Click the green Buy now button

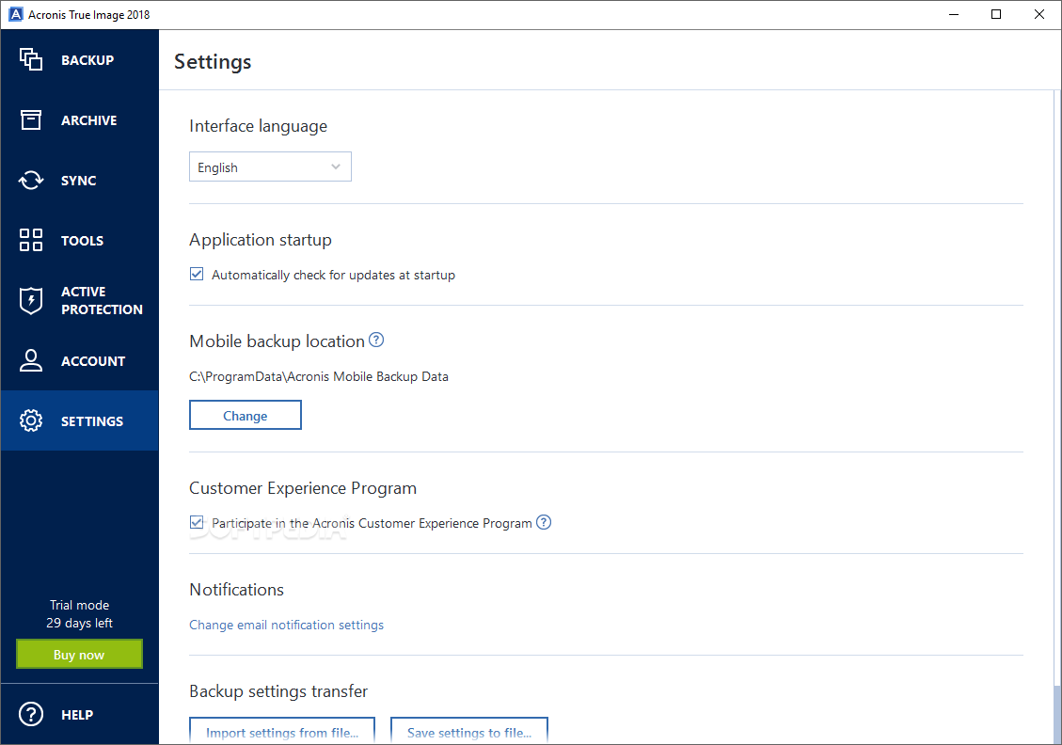click(79, 655)
